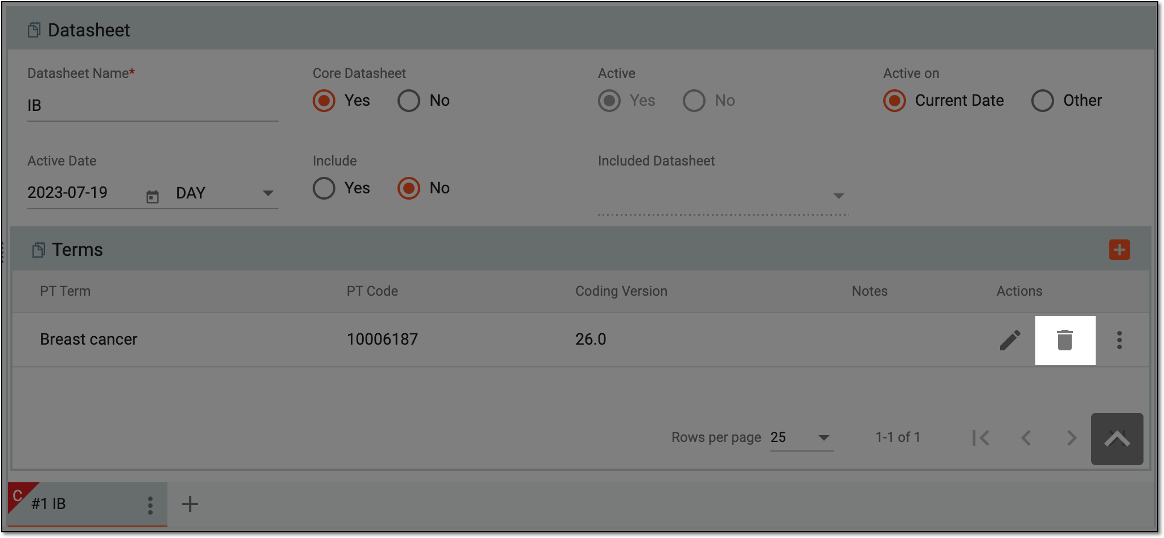Edit the Breast cancer term with the pencil
1164x538 pixels.
point(1010,340)
